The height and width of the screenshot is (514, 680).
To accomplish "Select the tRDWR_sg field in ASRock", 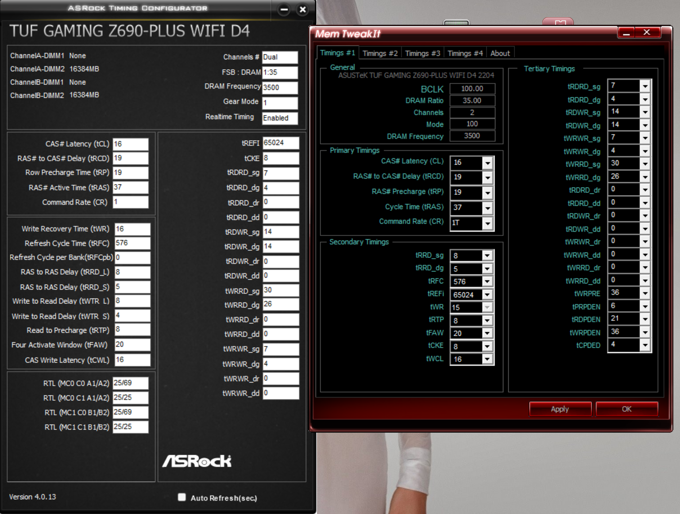I will (x=281, y=232).
